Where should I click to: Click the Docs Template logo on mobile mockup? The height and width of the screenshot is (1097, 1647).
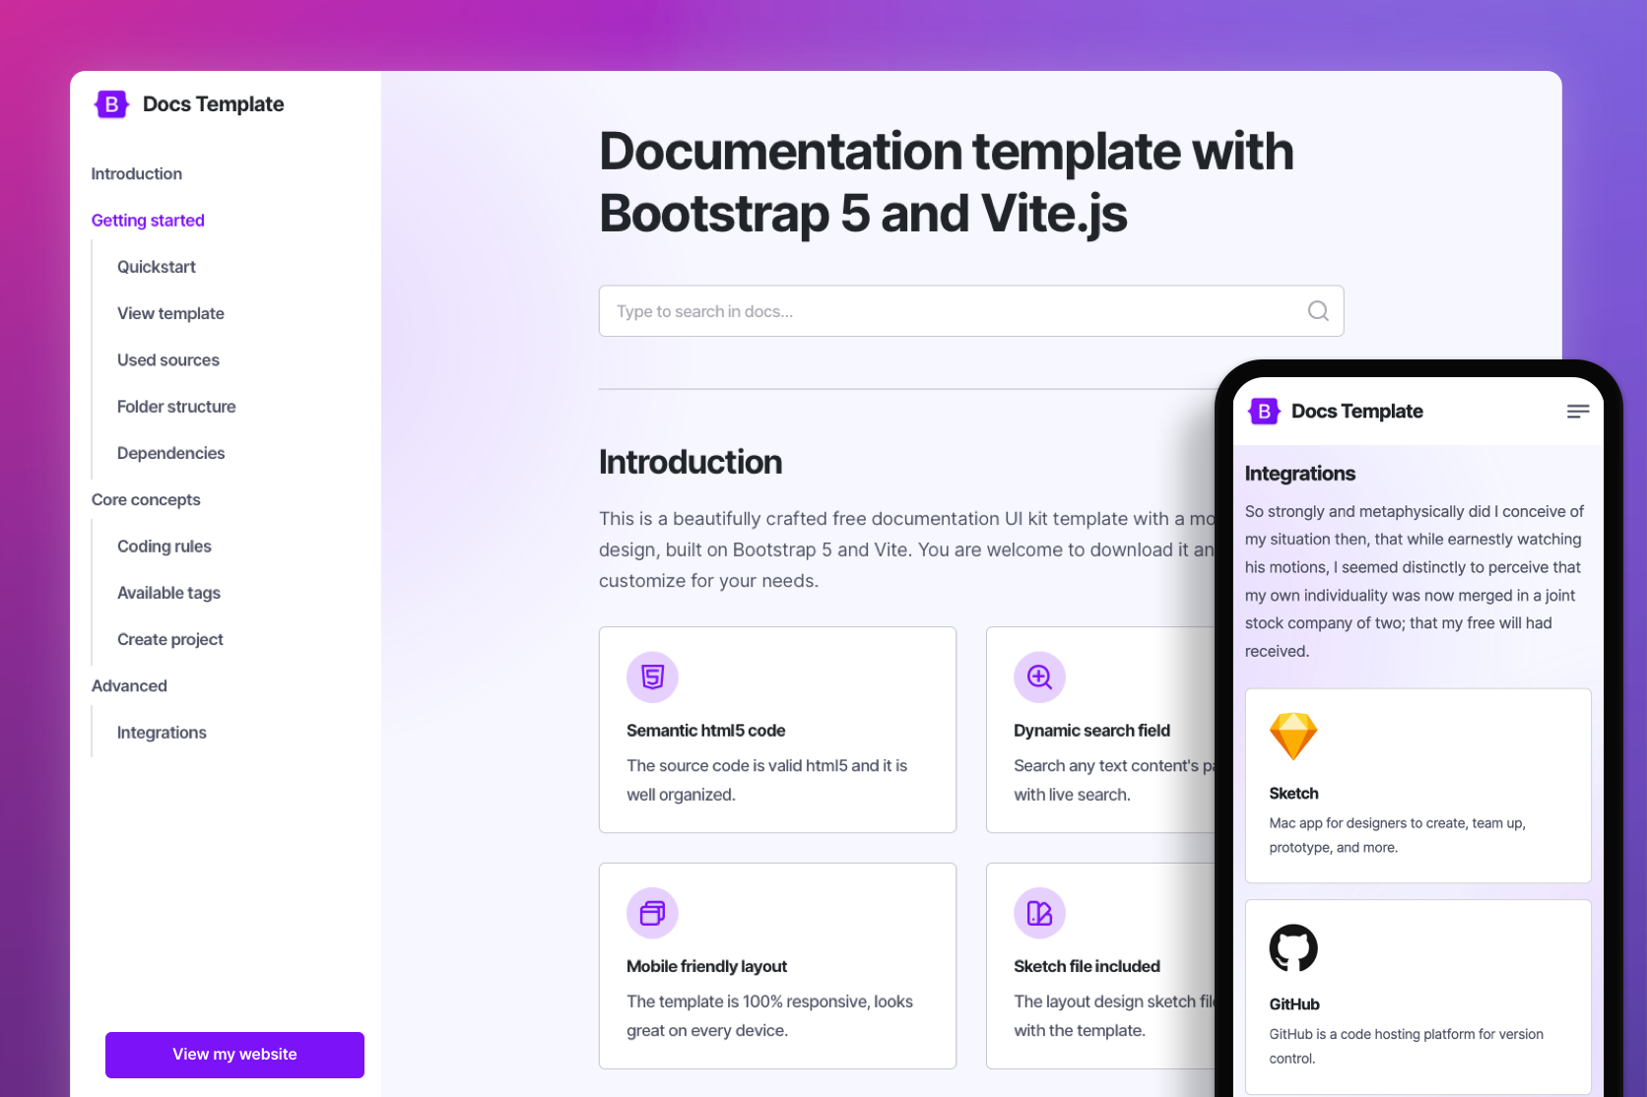click(x=1264, y=411)
